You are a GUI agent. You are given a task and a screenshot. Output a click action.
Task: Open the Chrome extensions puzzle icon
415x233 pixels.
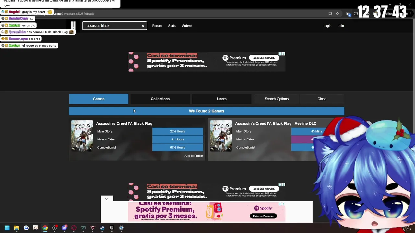tap(356, 14)
